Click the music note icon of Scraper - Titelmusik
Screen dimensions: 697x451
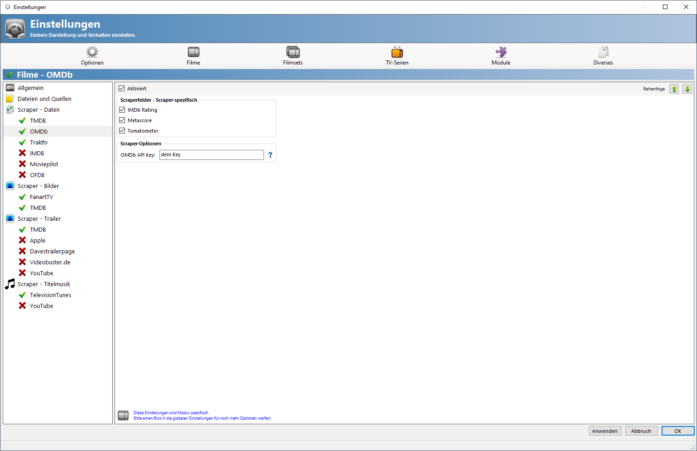coord(10,284)
